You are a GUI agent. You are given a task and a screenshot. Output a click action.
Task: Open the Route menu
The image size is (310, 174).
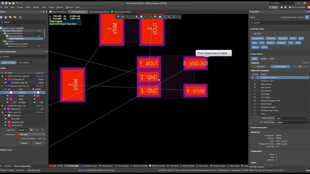(51, 7)
